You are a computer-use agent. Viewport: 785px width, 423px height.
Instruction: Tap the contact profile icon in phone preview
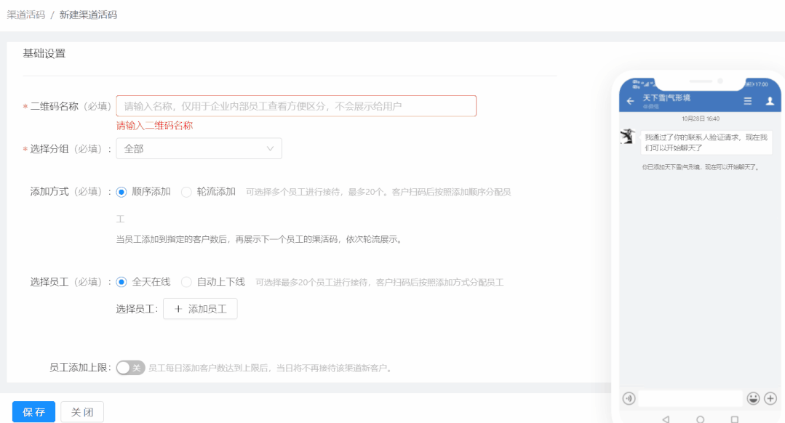(x=770, y=101)
